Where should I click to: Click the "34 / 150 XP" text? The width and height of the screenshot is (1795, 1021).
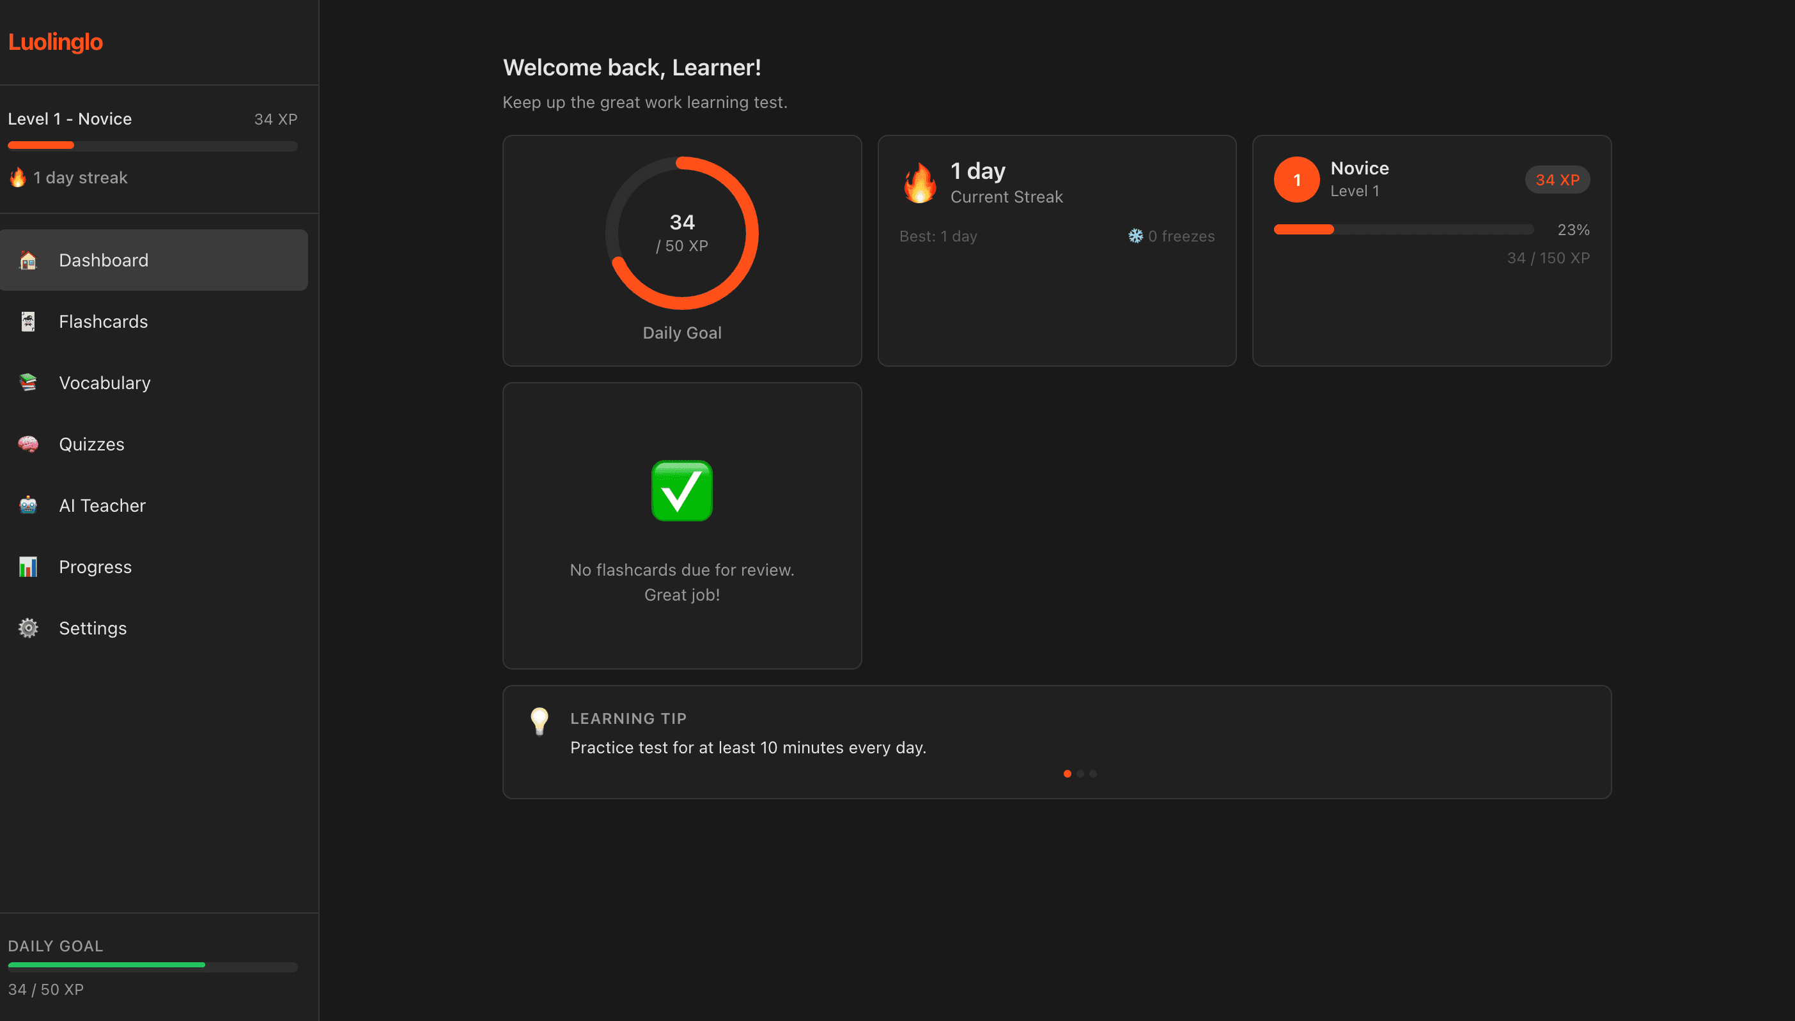[1548, 258]
